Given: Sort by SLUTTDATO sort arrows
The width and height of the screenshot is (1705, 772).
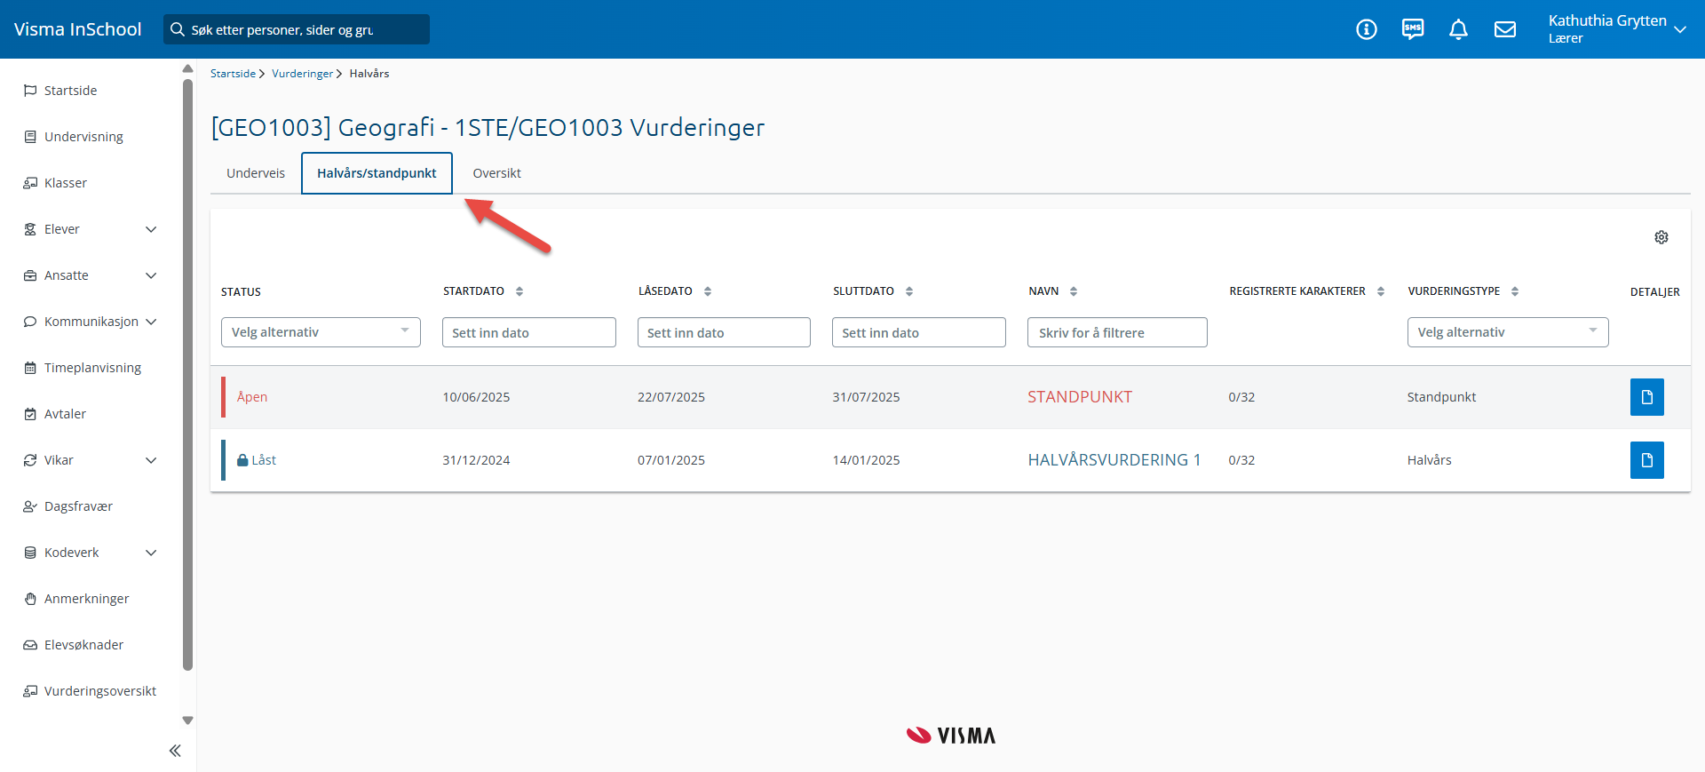Looking at the screenshot, I should click(909, 291).
